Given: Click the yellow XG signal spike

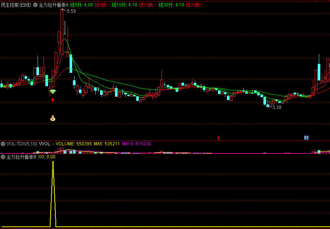Looking at the screenshot, I should 53,194.
